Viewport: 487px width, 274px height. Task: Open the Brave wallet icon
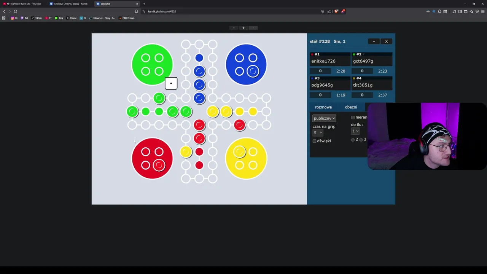coord(465,11)
